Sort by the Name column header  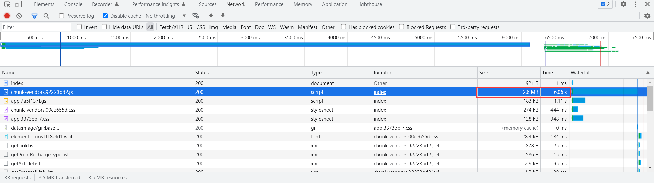click(97, 72)
